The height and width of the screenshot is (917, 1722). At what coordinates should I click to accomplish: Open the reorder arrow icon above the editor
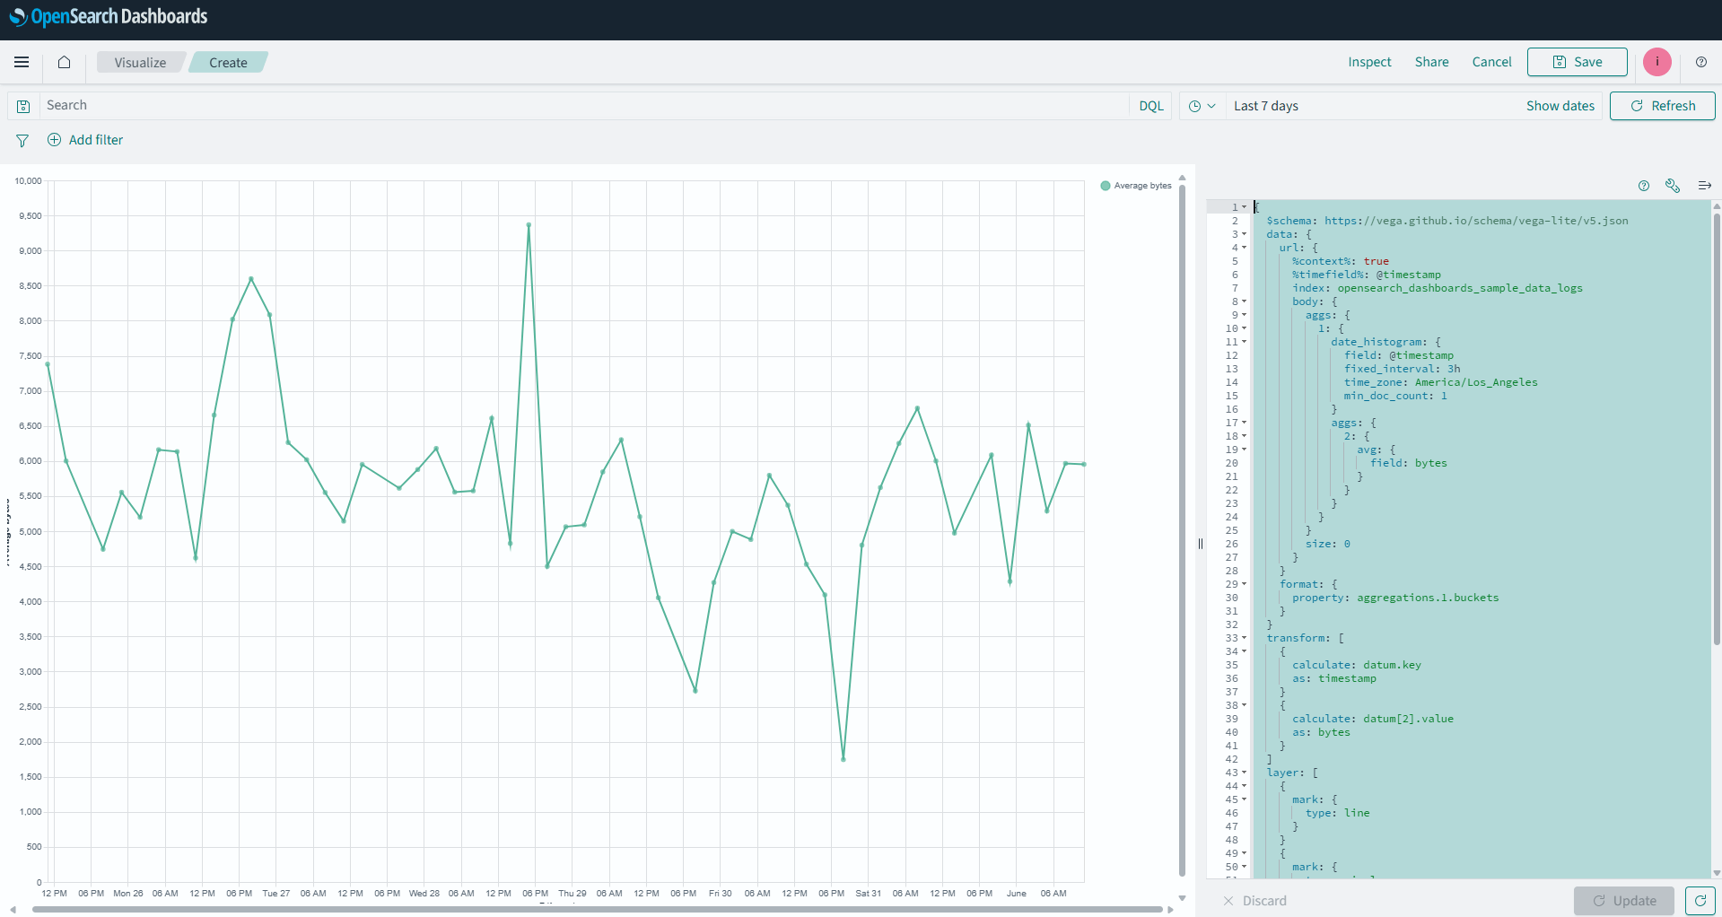coord(1704,185)
